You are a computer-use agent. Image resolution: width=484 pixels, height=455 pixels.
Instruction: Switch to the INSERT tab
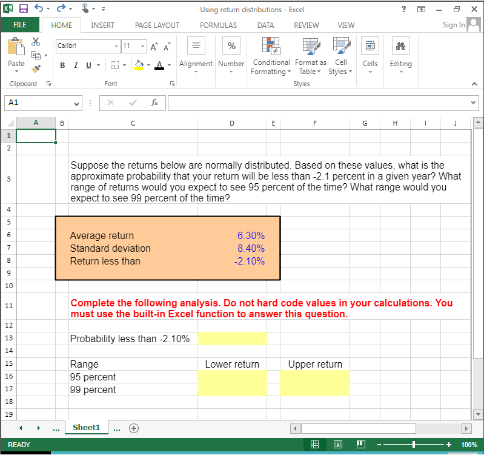click(102, 25)
